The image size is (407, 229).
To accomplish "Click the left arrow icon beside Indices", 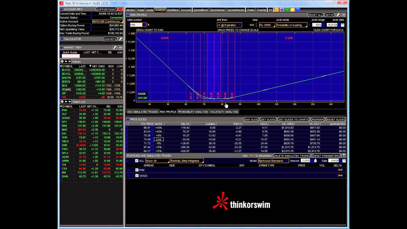I will [66, 62].
